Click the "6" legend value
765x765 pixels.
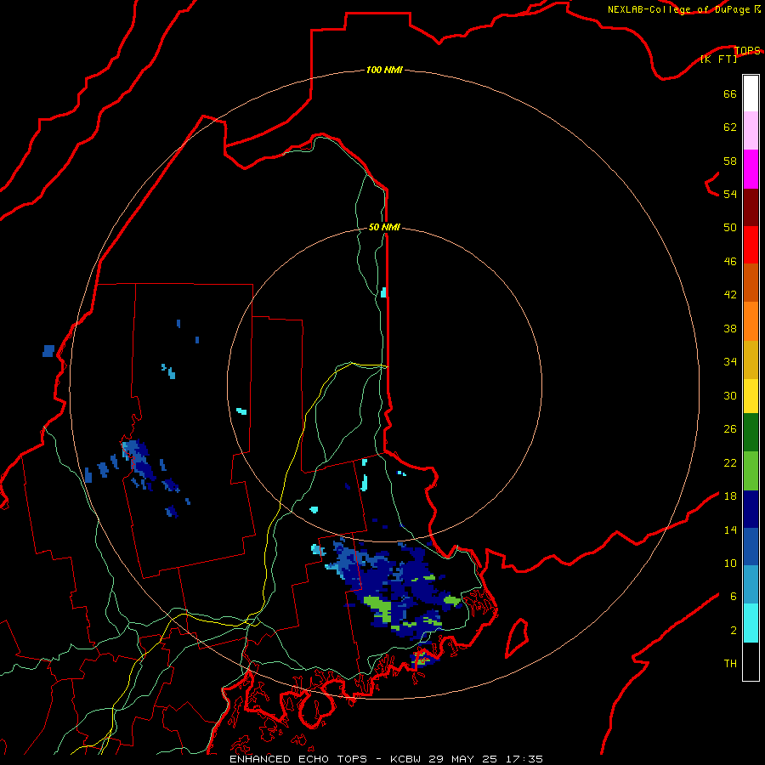click(x=734, y=597)
